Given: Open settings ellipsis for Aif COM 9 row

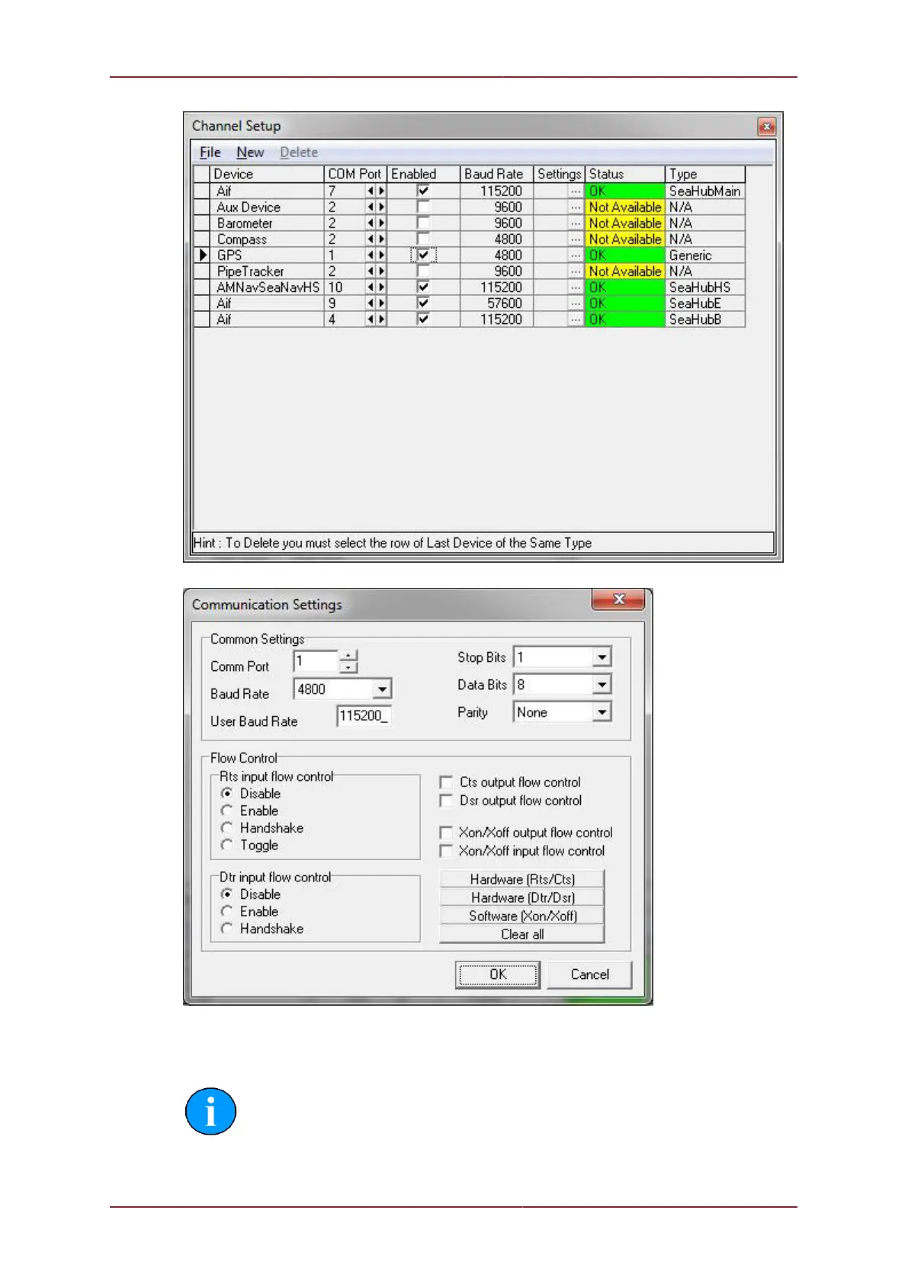Looking at the screenshot, I should [x=576, y=303].
